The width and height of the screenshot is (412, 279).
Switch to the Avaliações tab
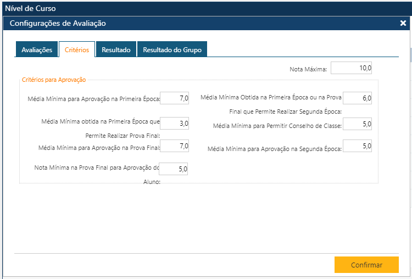point(37,49)
